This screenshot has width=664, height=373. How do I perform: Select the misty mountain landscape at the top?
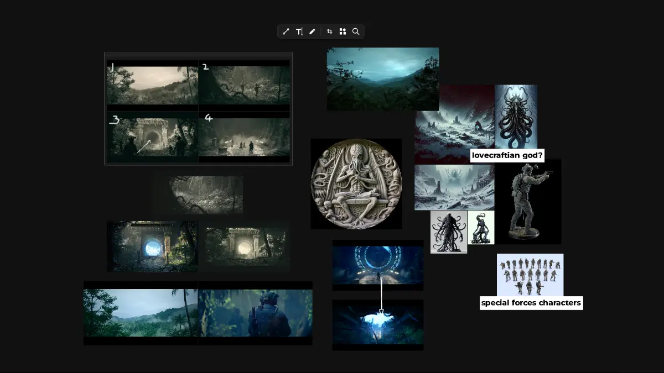click(x=382, y=78)
